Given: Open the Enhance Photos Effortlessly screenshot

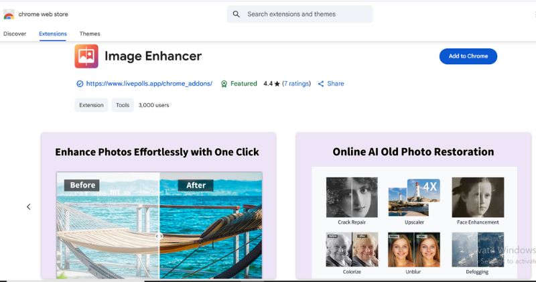Looking at the screenshot, I should (x=159, y=206).
